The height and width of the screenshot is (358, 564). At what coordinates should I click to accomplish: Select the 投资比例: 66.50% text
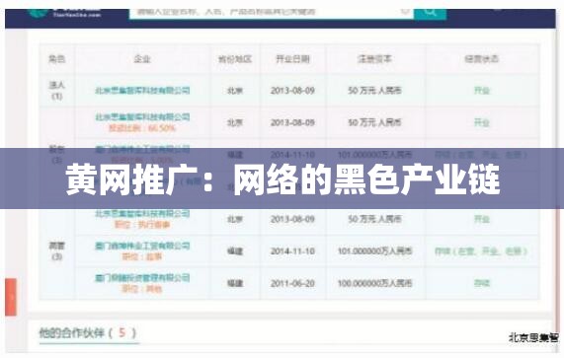[142, 128]
